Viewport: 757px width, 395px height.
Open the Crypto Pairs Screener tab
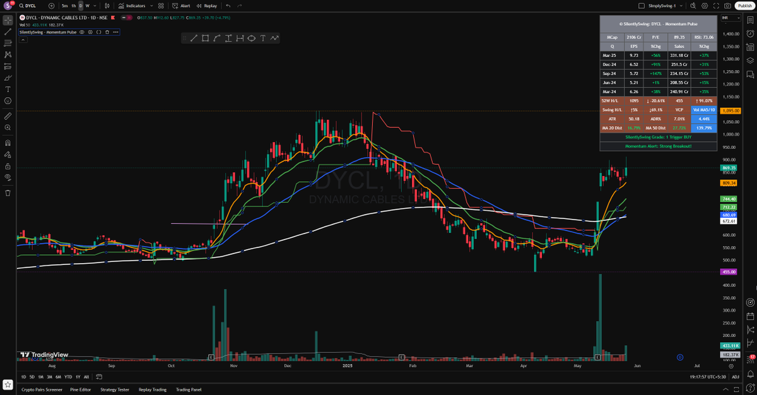[x=42, y=389]
